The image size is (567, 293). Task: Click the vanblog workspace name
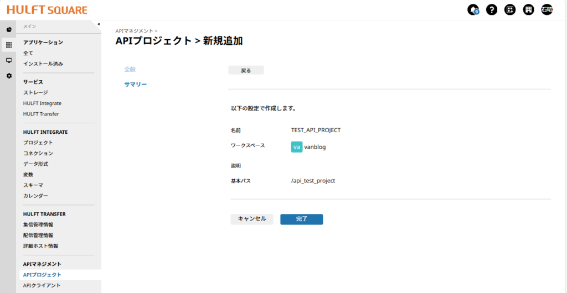[x=315, y=147]
